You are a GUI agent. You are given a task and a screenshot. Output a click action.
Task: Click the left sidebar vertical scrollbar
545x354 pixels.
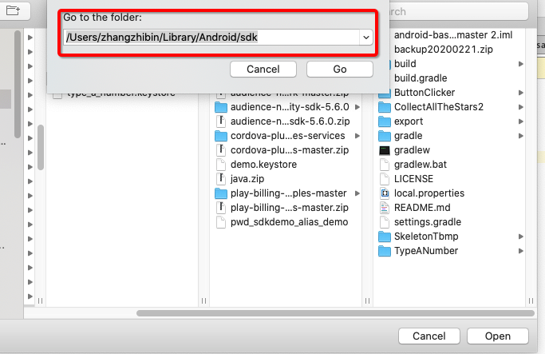point(18,84)
